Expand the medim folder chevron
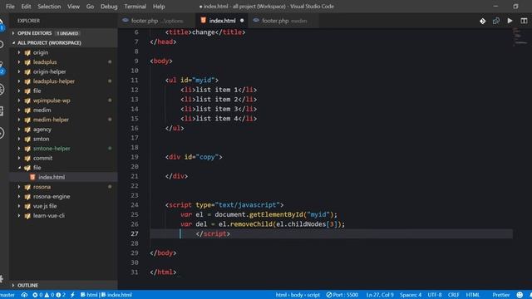This screenshot has width=532, height=299. (x=19, y=110)
